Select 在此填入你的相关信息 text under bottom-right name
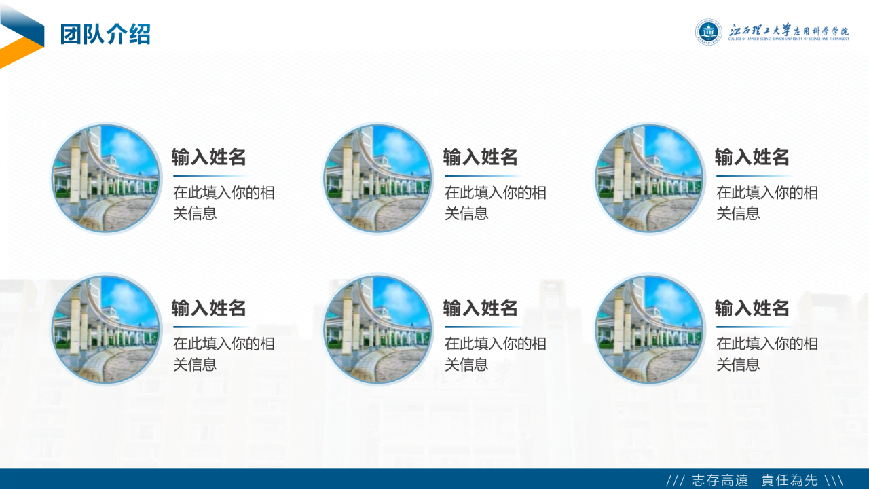 coord(767,354)
